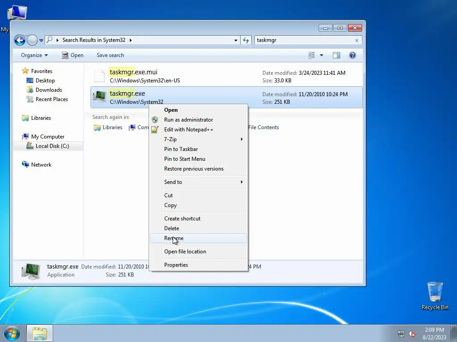Choose Rename from the context menu
457x342 pixels.
198,239
